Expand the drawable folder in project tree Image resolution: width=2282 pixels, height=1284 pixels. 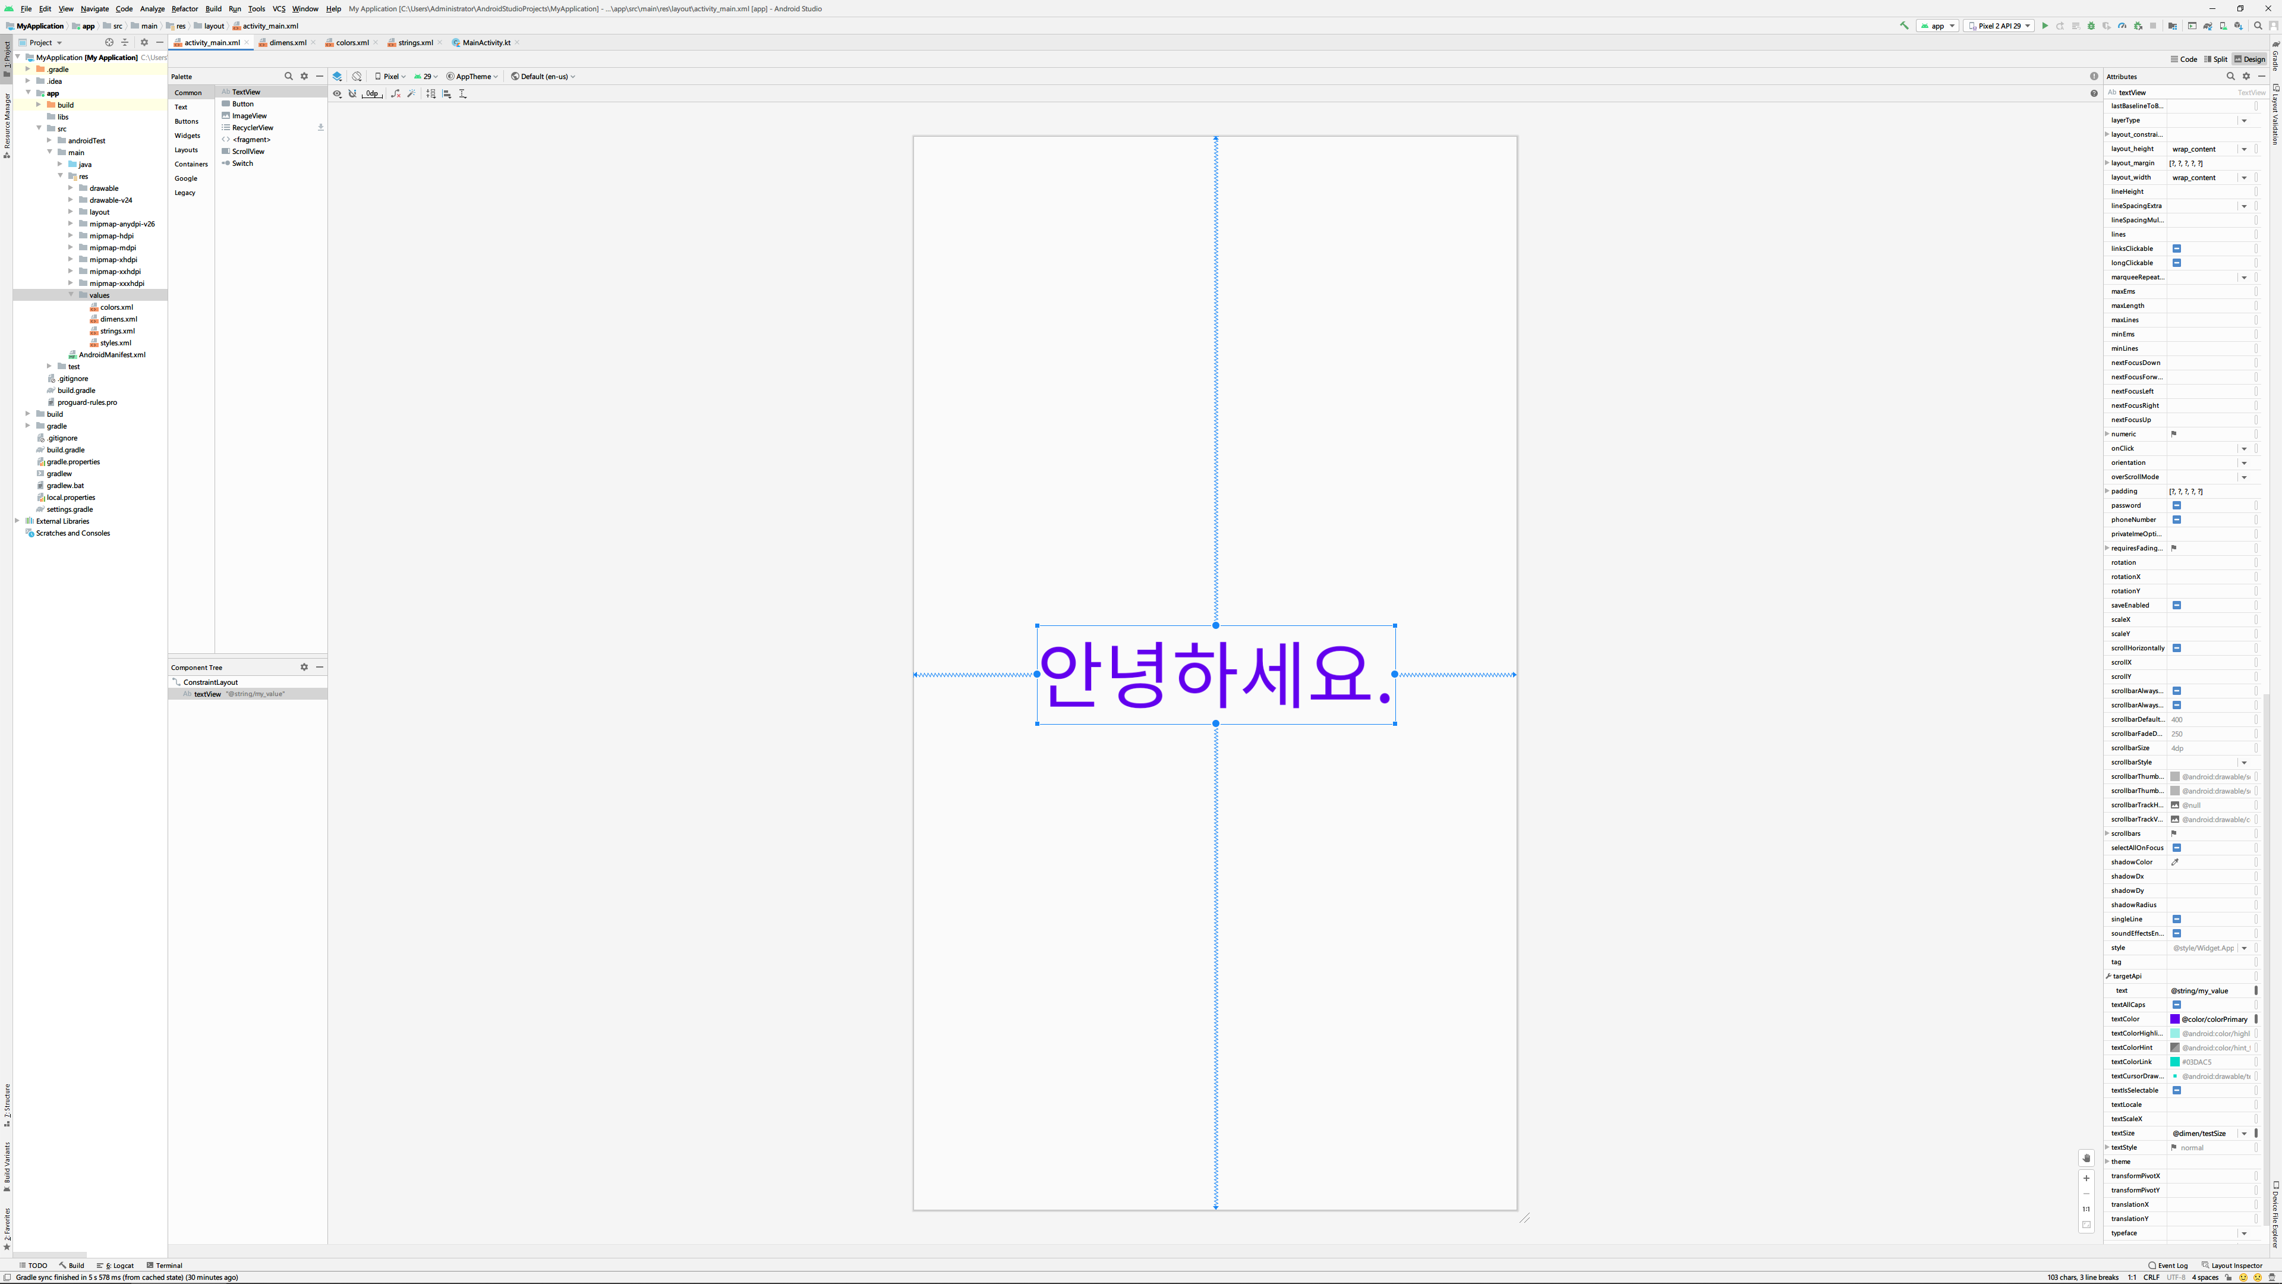pyautogui.click(x=71, y=188)
